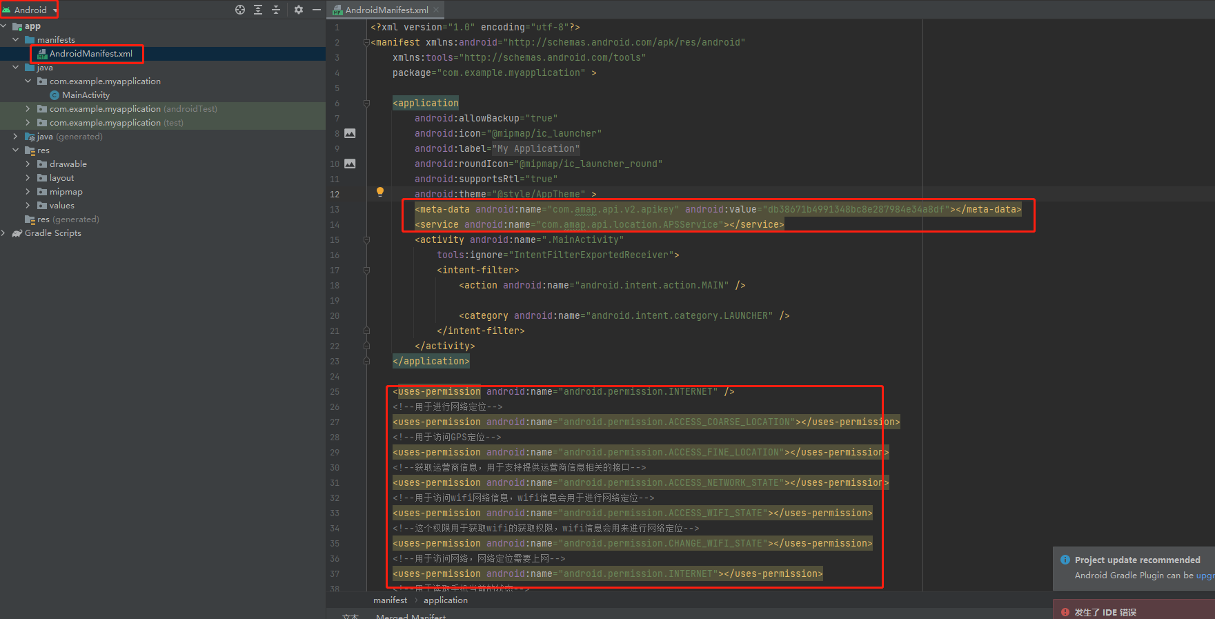1215x619 pixels.
Task: Open the Android project view dropdown
Action: [x=30, y=10]
